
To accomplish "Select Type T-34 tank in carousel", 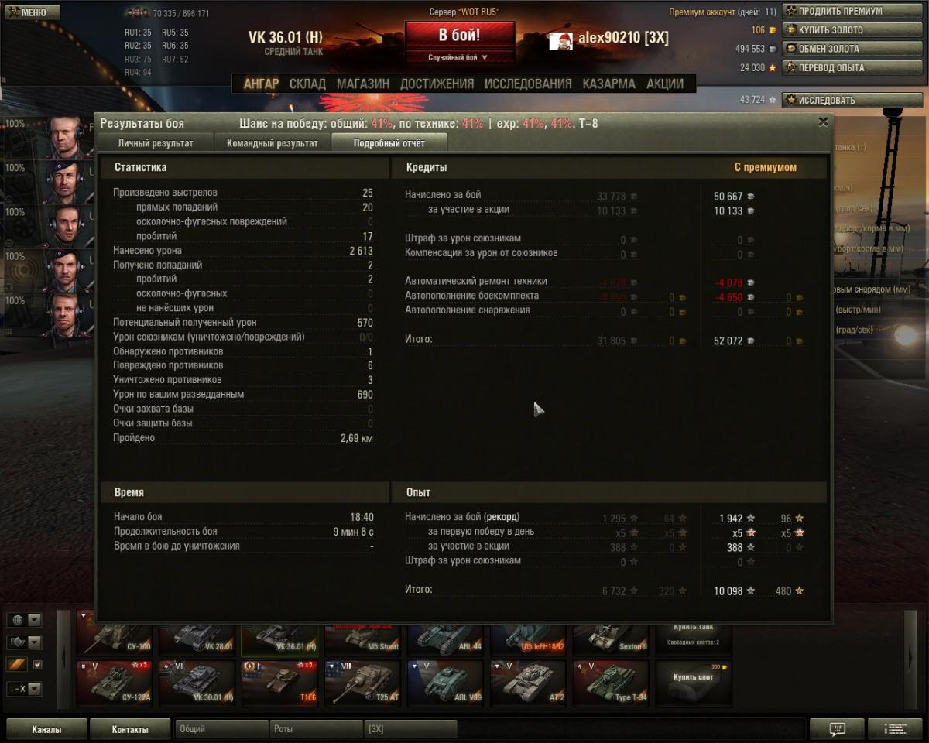I will pyautogui.click(x=612, y=682).
